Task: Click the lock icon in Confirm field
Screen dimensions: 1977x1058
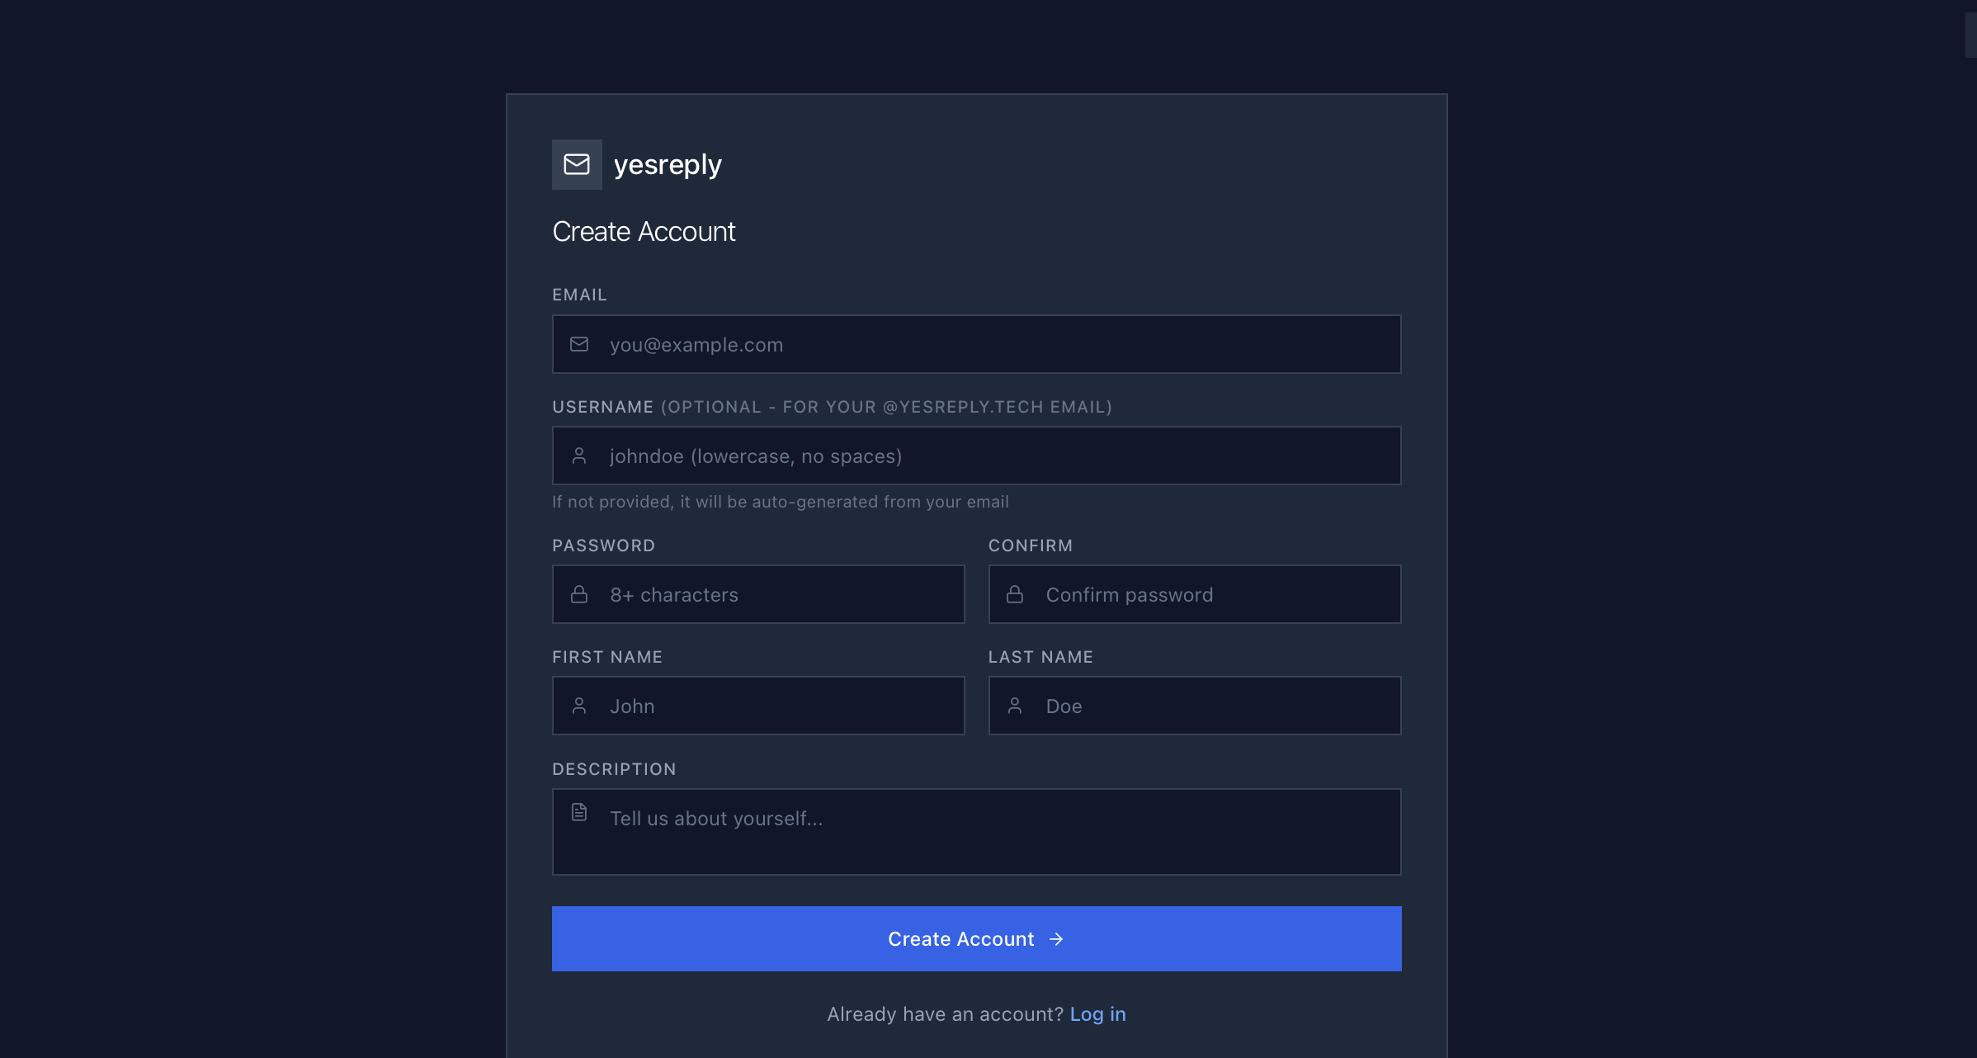Action: click(x=1015, y=594)
